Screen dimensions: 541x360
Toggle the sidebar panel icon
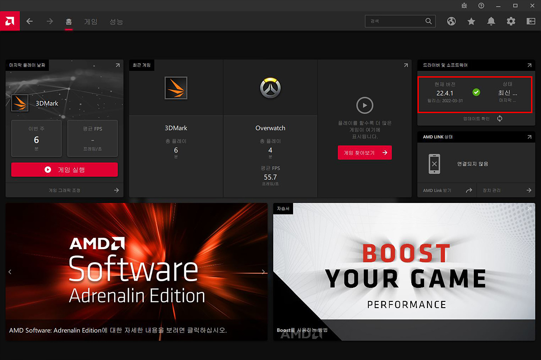[530, 21]
